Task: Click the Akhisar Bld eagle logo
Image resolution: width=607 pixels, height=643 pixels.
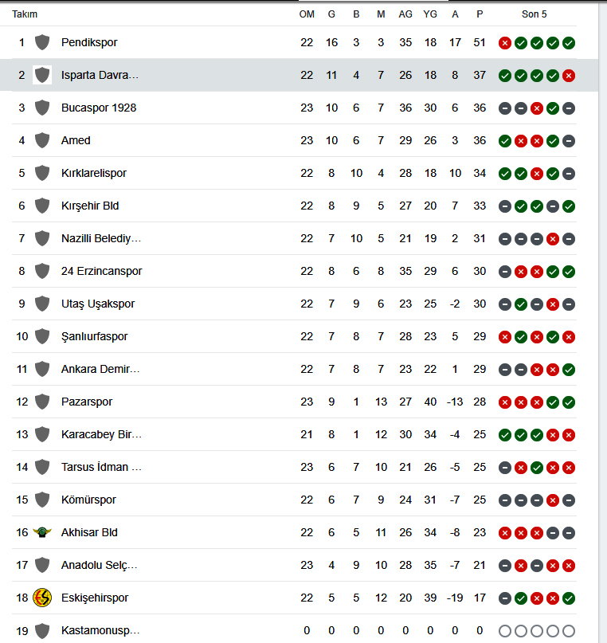Action: pyautogui.click(x=42, y=532)
